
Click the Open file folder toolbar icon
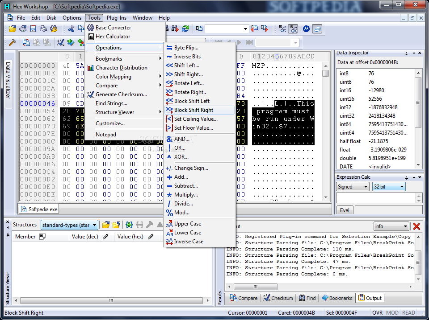(13, 29)
